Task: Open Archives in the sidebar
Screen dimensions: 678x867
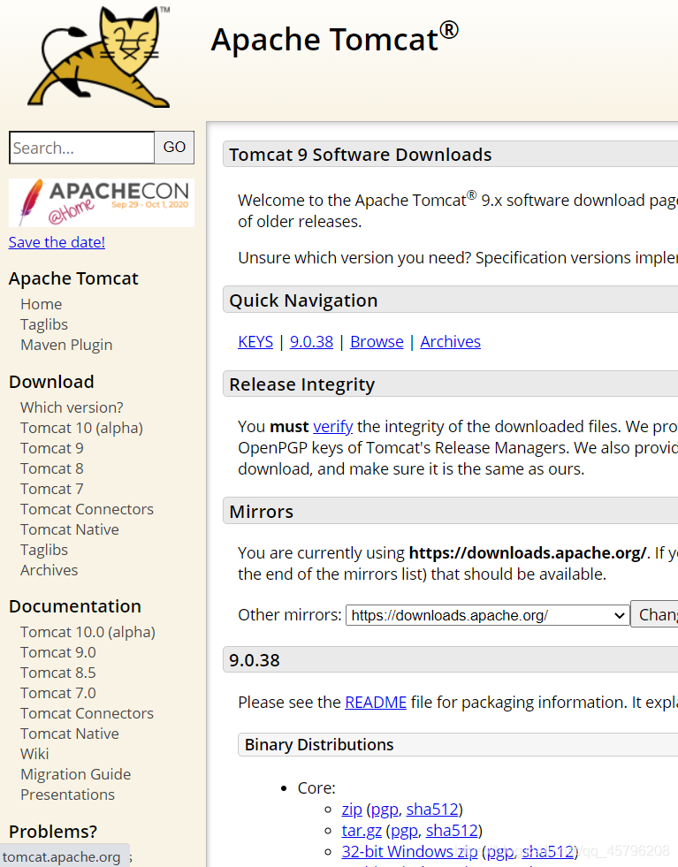Action: point(50,570)
